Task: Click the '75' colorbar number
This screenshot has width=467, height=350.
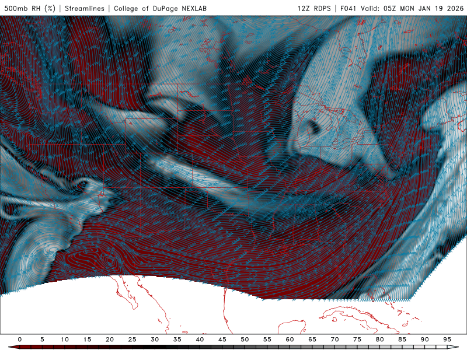Action: 357,339
